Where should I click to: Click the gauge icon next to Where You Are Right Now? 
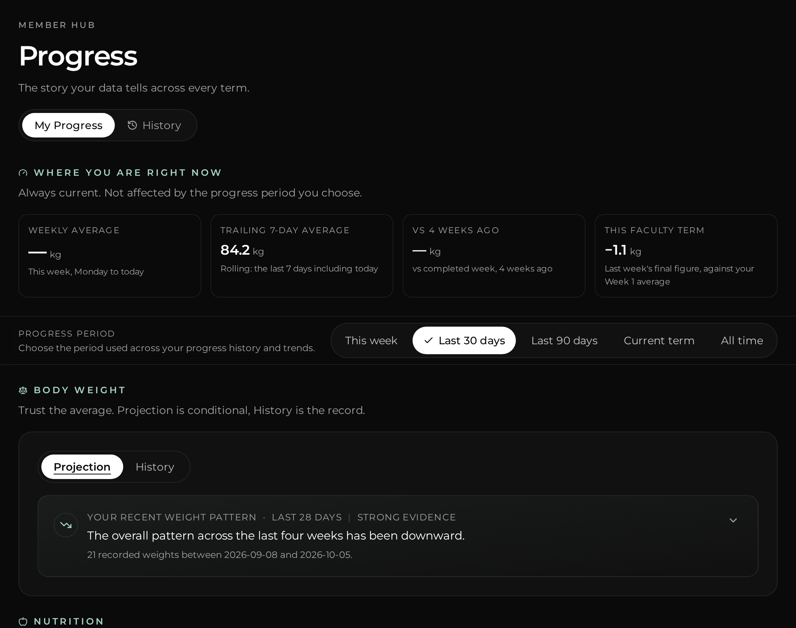pyautogui.click(x=23, y=173)
